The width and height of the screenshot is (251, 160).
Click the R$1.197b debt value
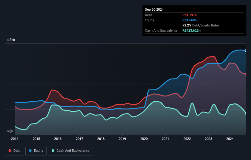[x=190, y=15]
